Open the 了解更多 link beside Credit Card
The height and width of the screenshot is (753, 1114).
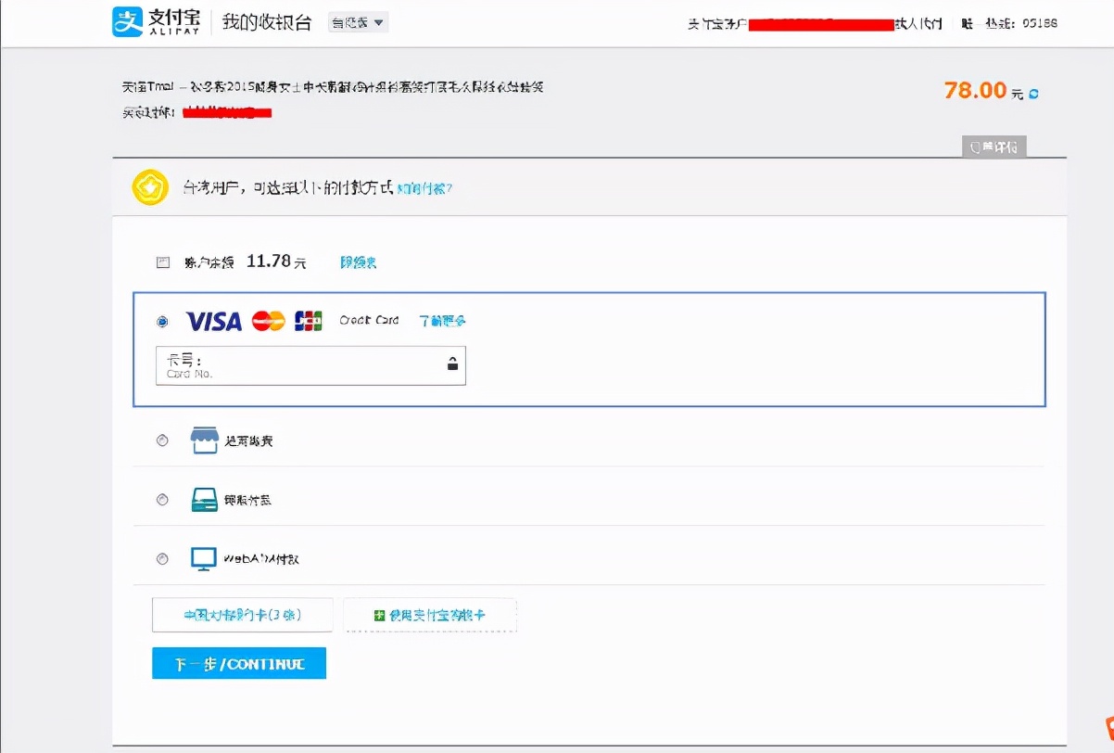pos(443,321)
